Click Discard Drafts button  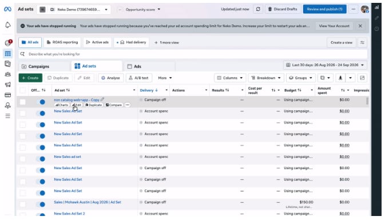click(283, 9)
